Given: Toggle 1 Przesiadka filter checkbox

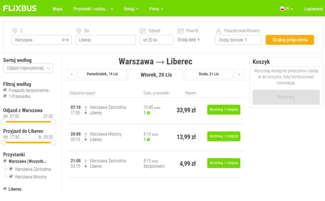Looking at the screenshot, I should (5, 96).
